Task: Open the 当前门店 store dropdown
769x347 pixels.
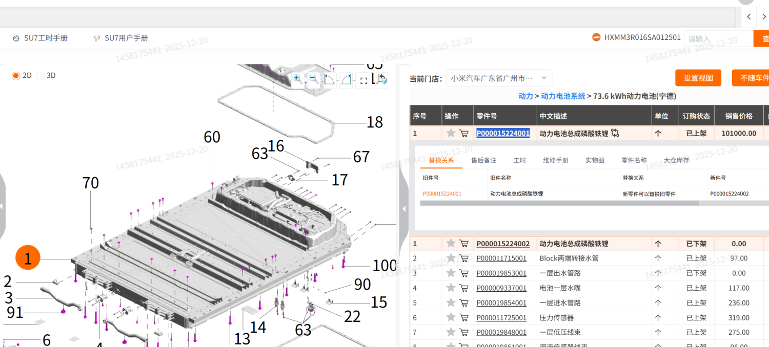Action: (499, 78)
